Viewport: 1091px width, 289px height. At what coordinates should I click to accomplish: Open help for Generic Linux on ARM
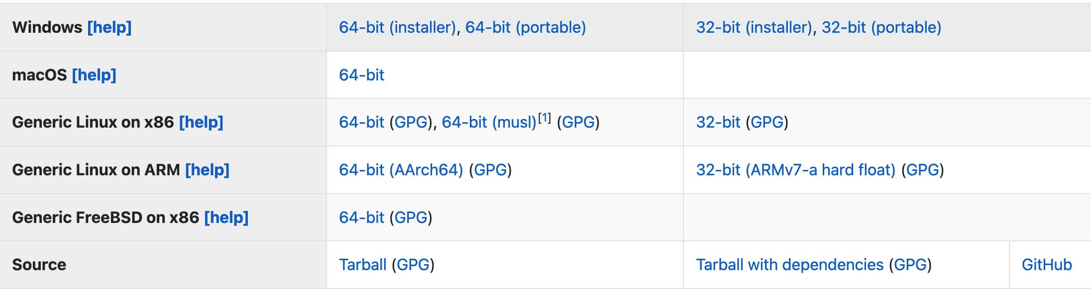[x=207, y=170]
